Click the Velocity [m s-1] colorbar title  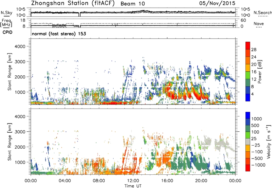pyautogui.click(x=269, y=142)
